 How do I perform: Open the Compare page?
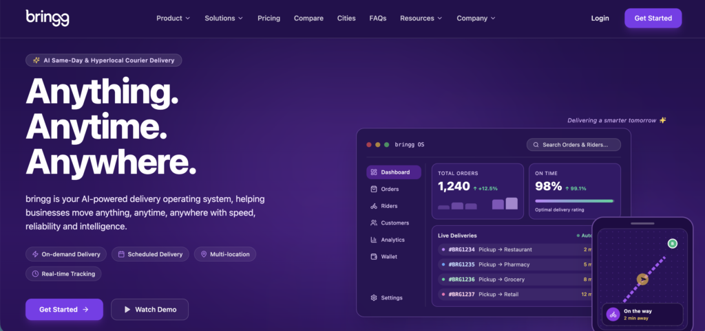click(308, 19)
